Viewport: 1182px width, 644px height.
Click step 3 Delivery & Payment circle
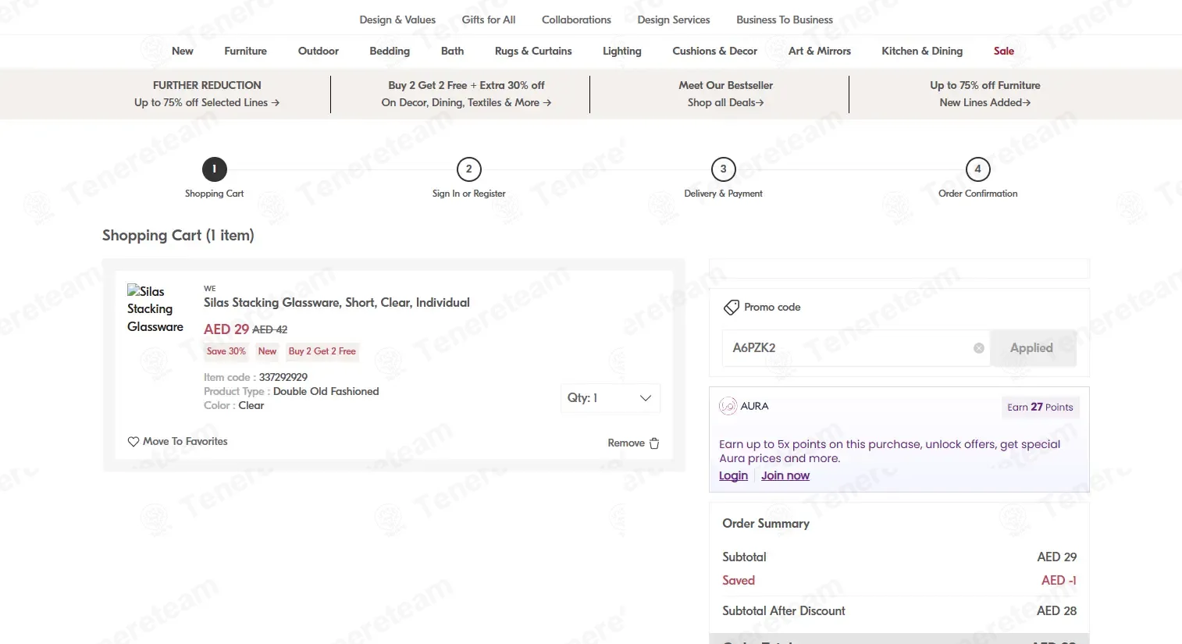coord(724,169)
